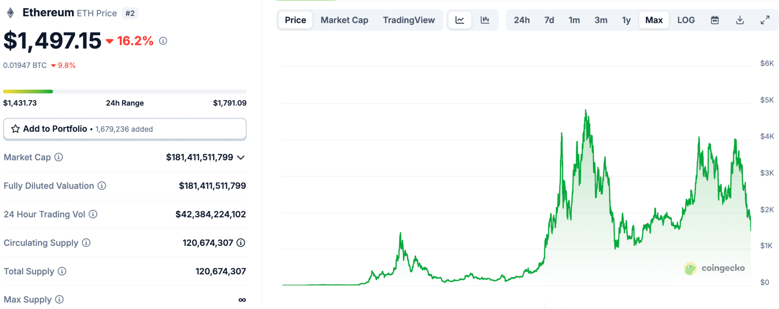
Task: Select the Market Cap chart tab
Action: point(345,20)
